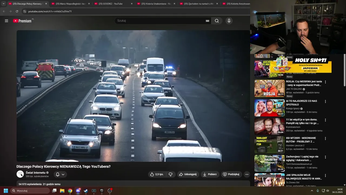Open Discord from taskbar
346x195 pixels.
78,191
